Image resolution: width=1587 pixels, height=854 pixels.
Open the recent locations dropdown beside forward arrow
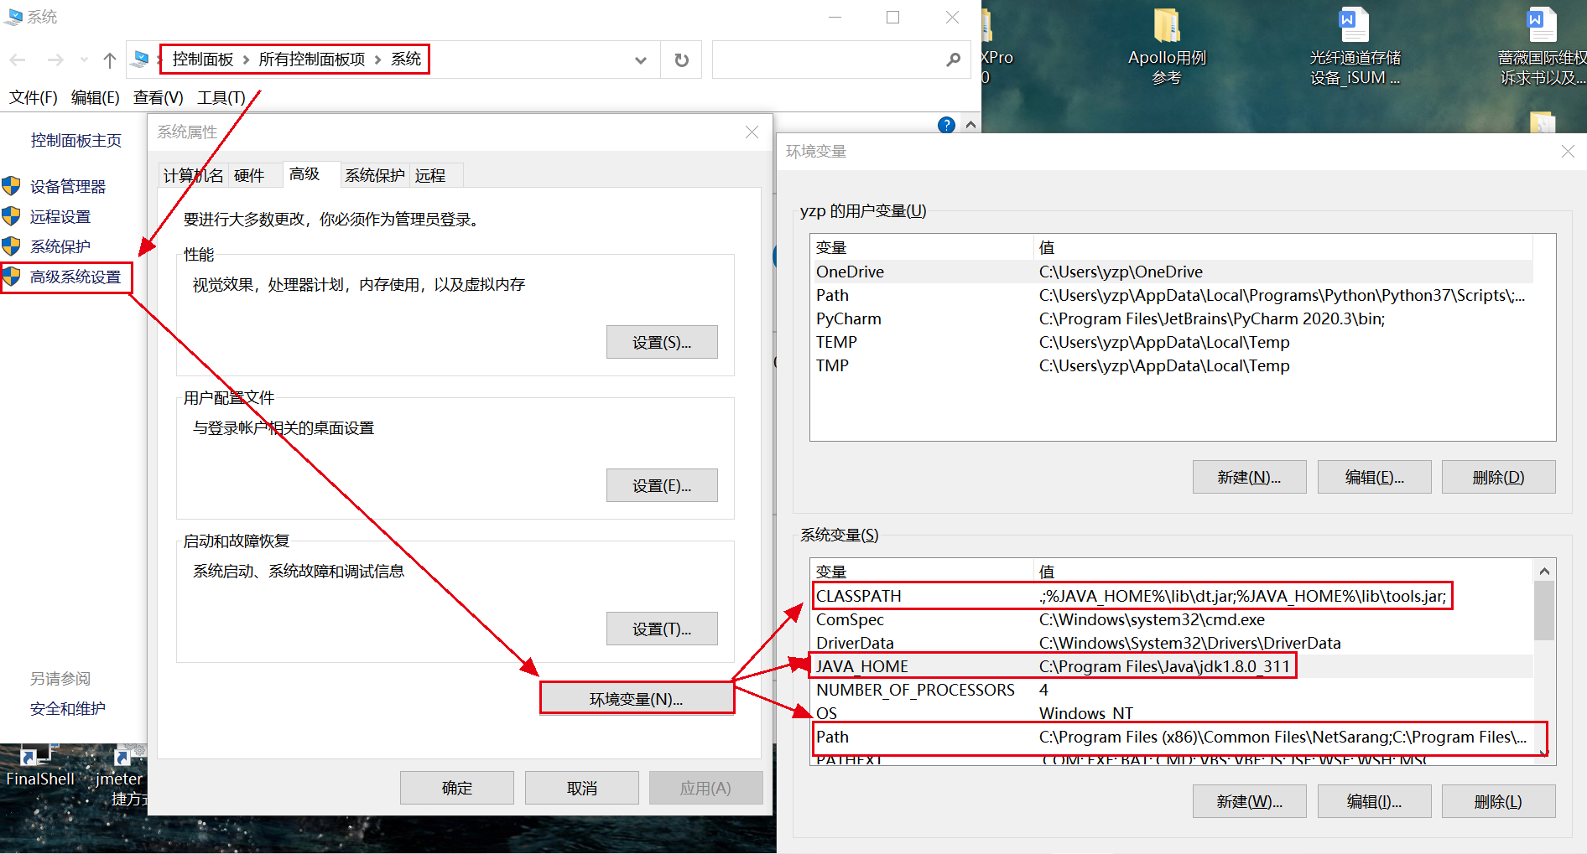[x=84, y=60]
